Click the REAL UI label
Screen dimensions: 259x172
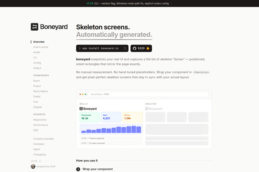[83, 104]
